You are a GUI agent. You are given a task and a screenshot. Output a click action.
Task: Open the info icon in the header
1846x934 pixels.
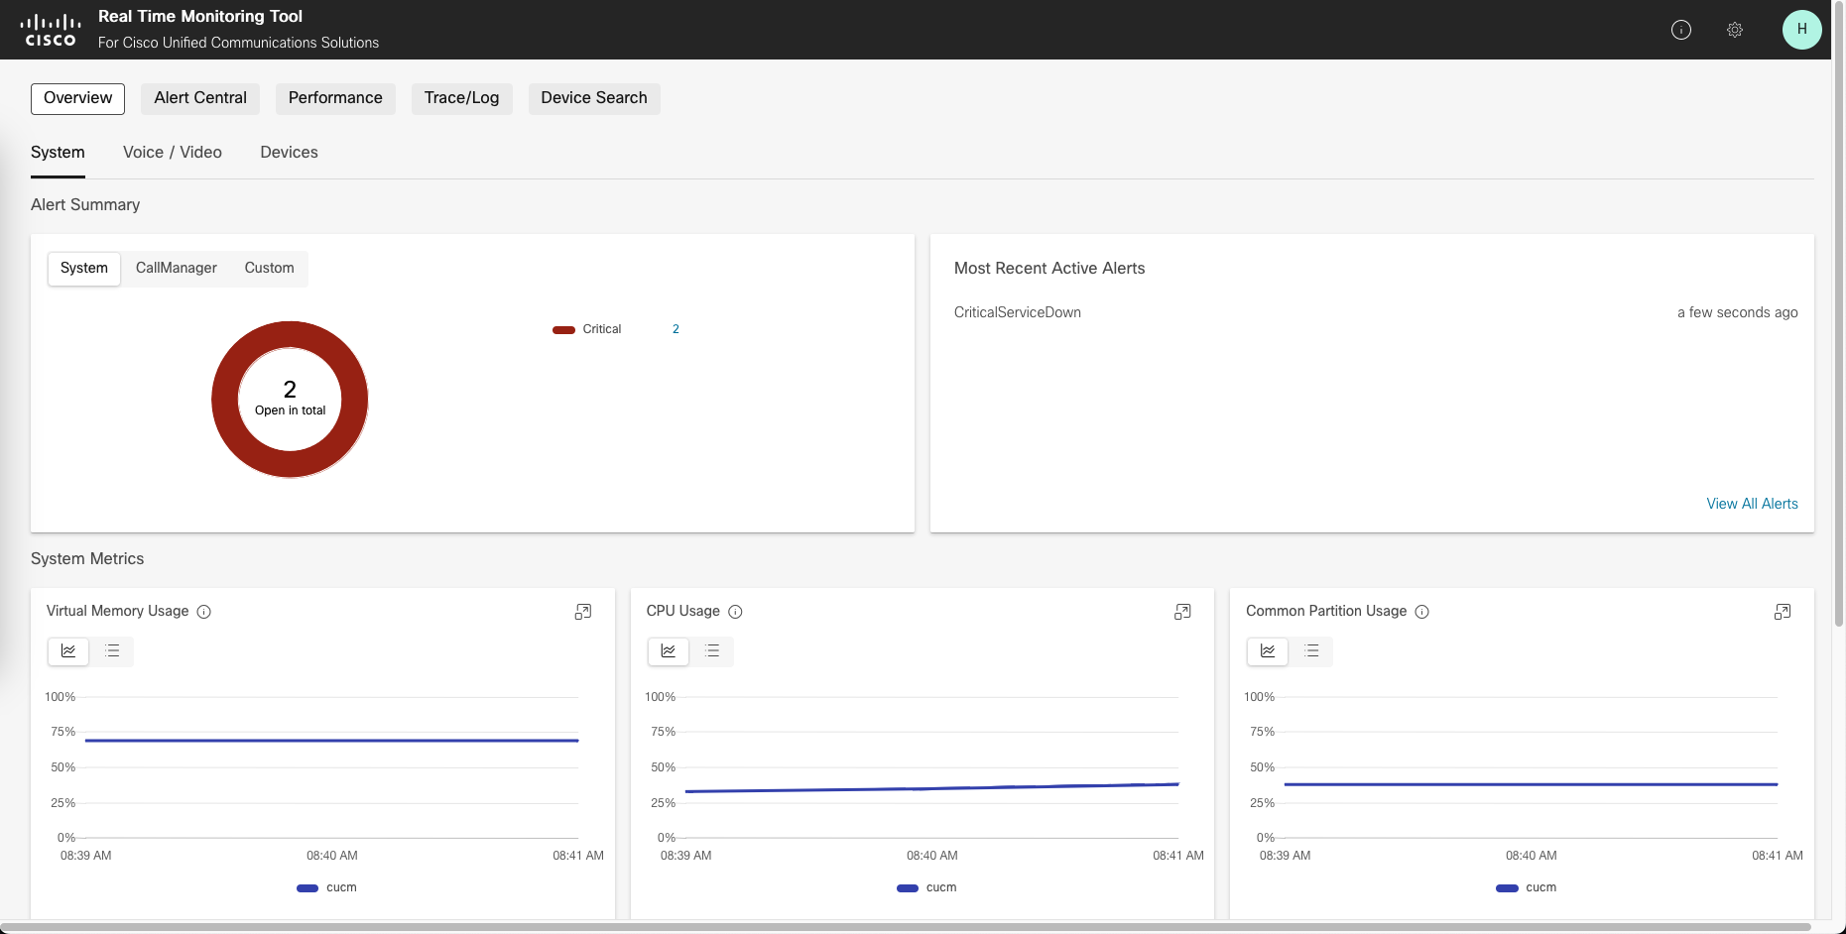click(1680, 30)
